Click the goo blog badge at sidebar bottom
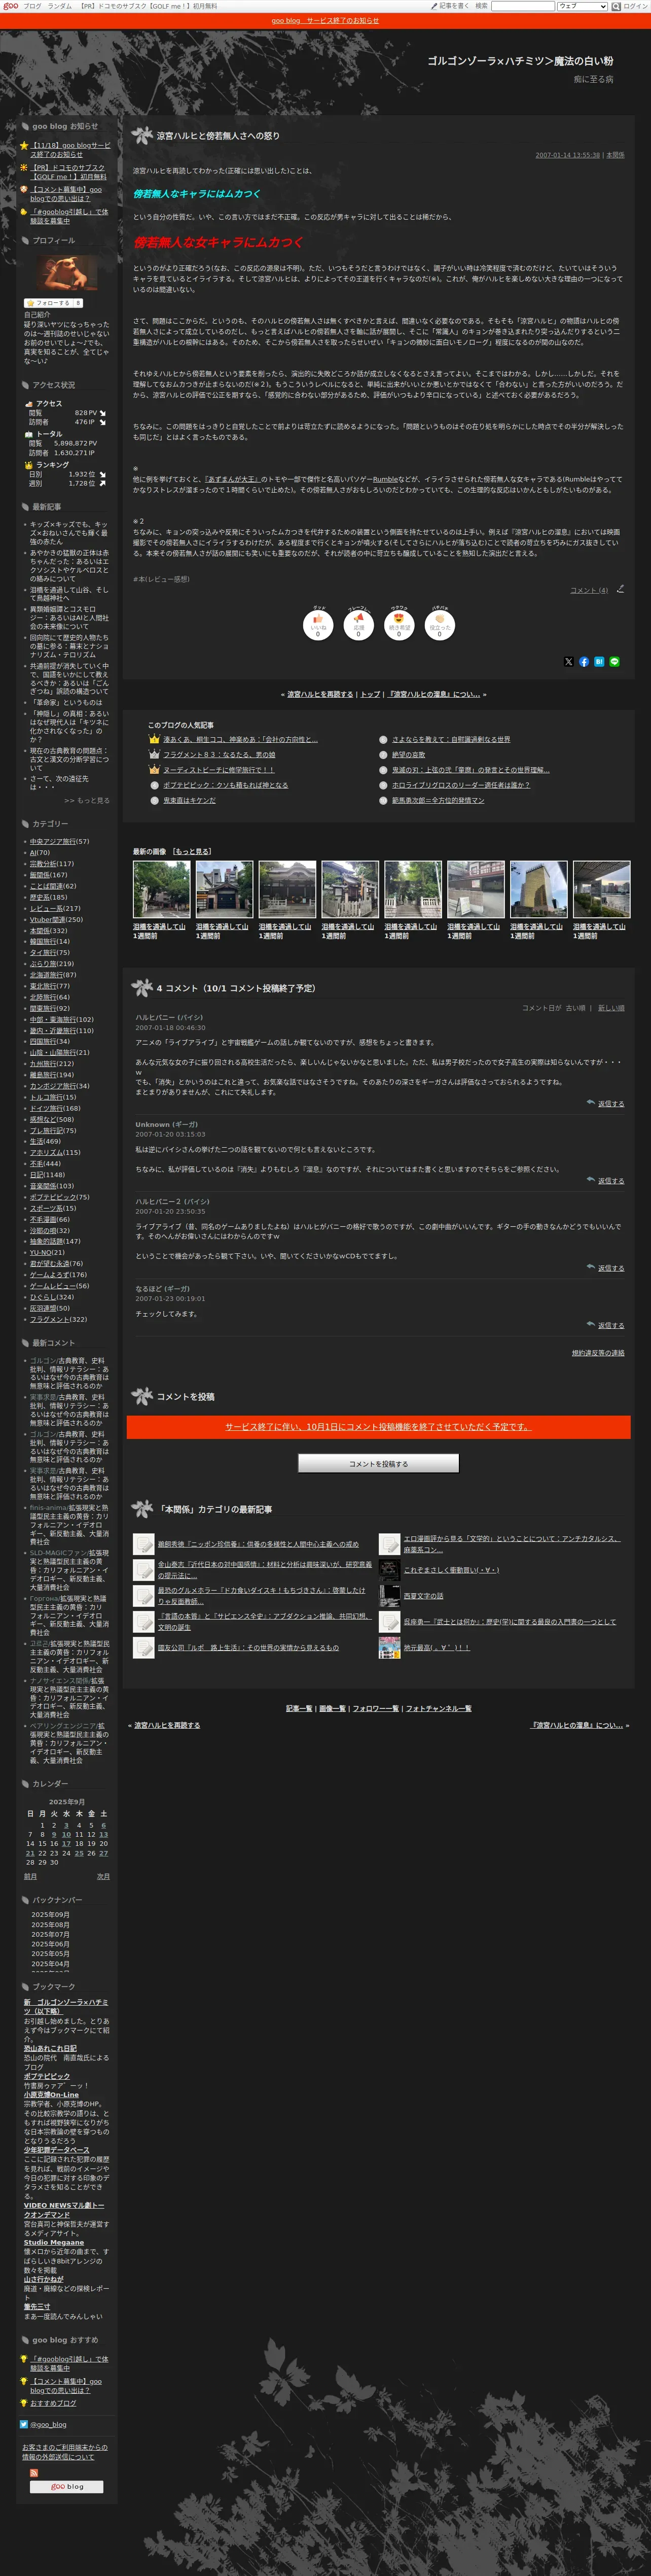 click(67, 2486)
